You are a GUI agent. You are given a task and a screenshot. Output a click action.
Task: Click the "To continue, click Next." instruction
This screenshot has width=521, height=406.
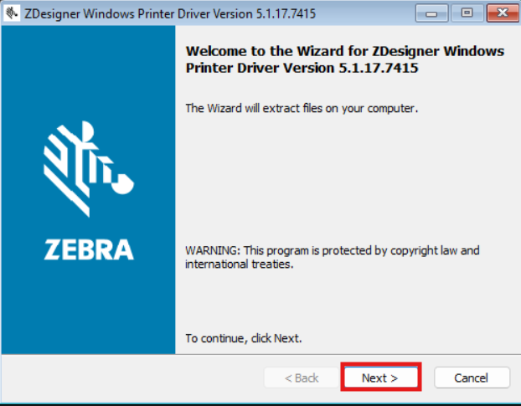(x=243, y=338)
